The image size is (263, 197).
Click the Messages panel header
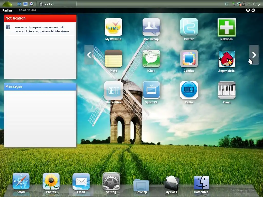[40, 87]
